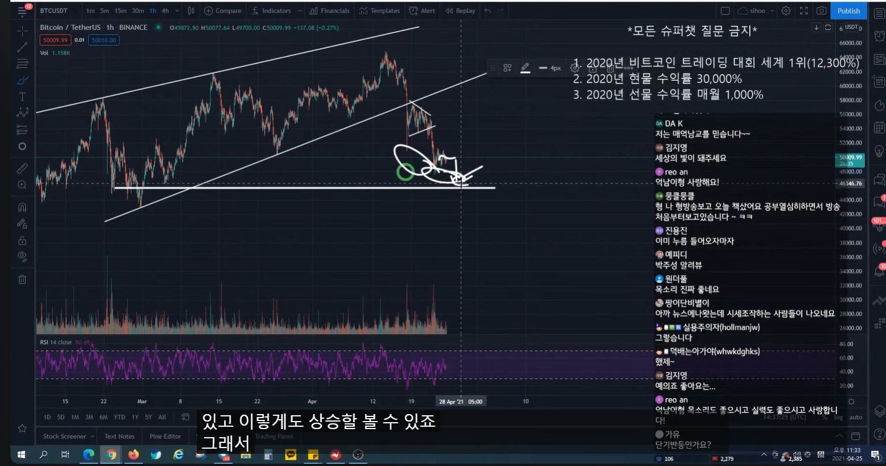Set date range to YTD
The height and width of the screenshot is (466, 886).
coord(119,417)
